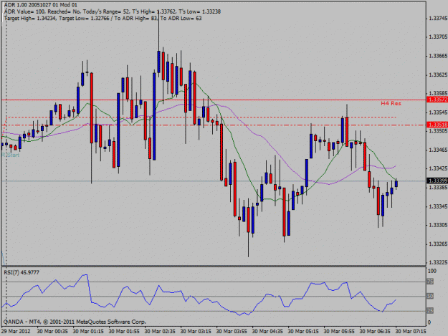
Task: Click the 1.33665 price scale label
Action: coord(438,56)
